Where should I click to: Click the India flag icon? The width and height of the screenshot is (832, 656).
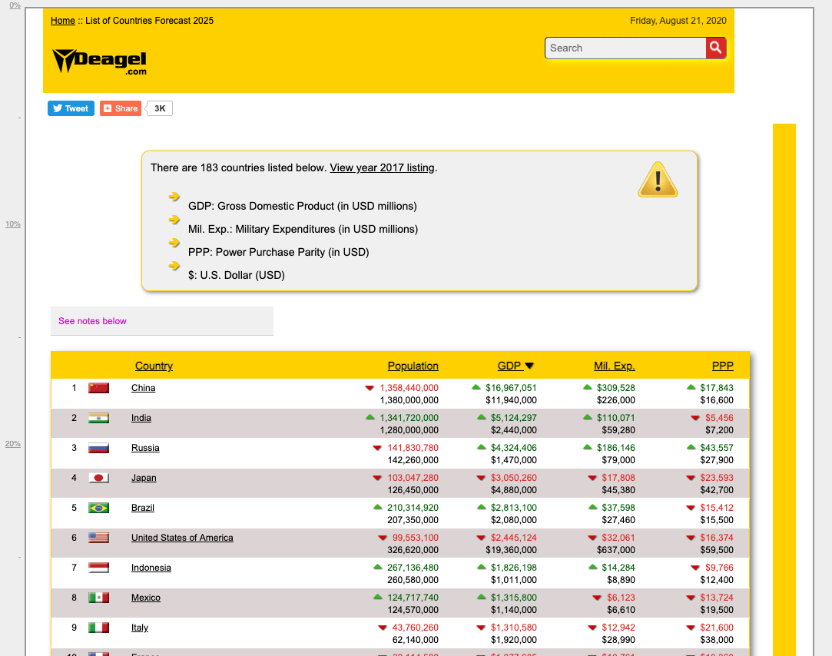(98, 418)
